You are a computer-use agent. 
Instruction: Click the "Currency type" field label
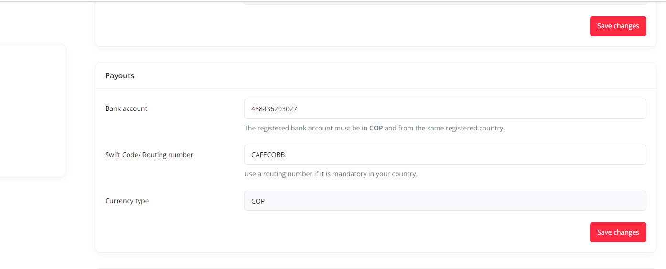pyautogui.click(x=127, y=201)
